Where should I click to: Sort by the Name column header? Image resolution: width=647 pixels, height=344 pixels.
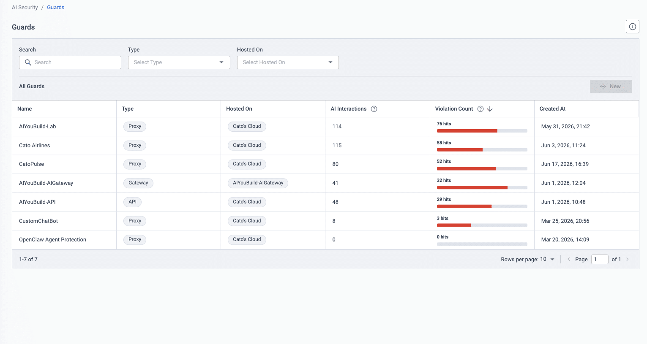[25, 109]
